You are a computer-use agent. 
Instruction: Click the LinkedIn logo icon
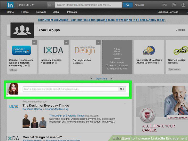tap(10, 5)
